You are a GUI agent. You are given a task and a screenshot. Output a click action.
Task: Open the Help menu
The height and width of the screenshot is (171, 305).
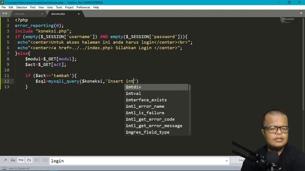(x=96, y=8)
